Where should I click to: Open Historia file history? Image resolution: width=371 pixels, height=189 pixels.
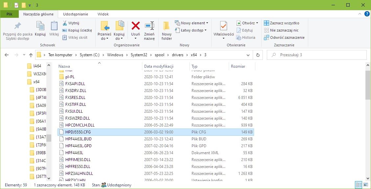[245, 37]
